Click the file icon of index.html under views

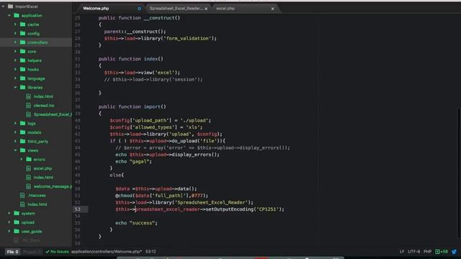pos(29,177)
